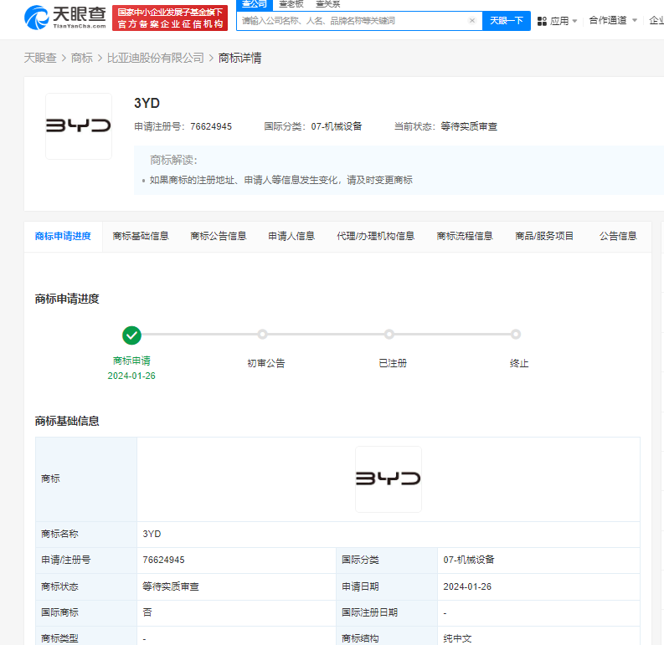Click the official credit agency red banner

click(x=170, y=18)
